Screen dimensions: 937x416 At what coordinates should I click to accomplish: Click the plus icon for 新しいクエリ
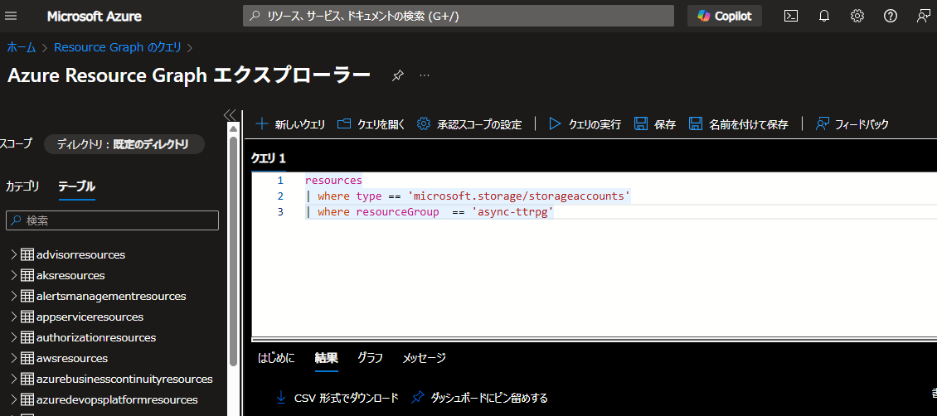point(262,124)
